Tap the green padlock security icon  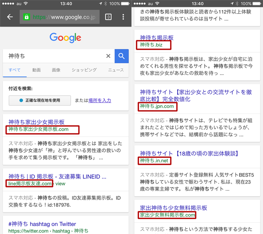pyautogui.click(x=26, y=17)
